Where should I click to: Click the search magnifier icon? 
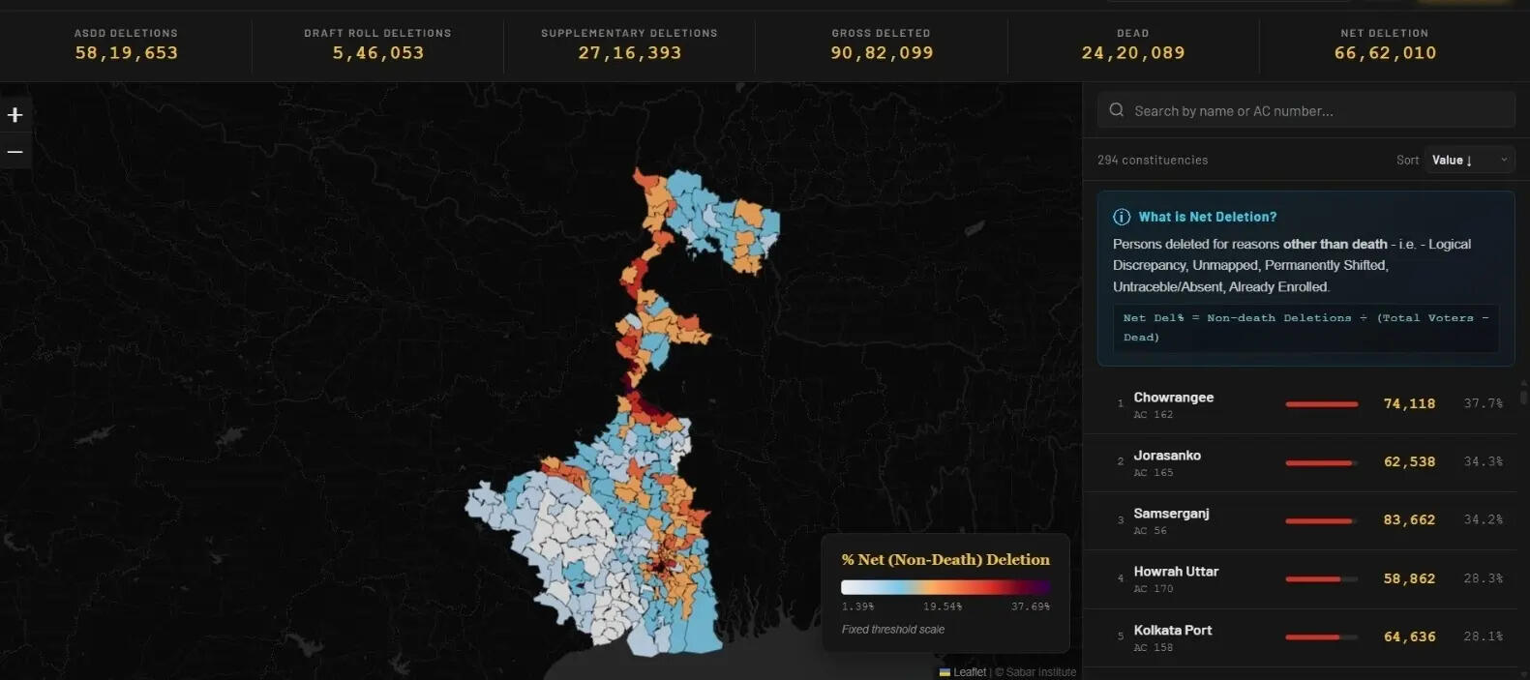1116,110
